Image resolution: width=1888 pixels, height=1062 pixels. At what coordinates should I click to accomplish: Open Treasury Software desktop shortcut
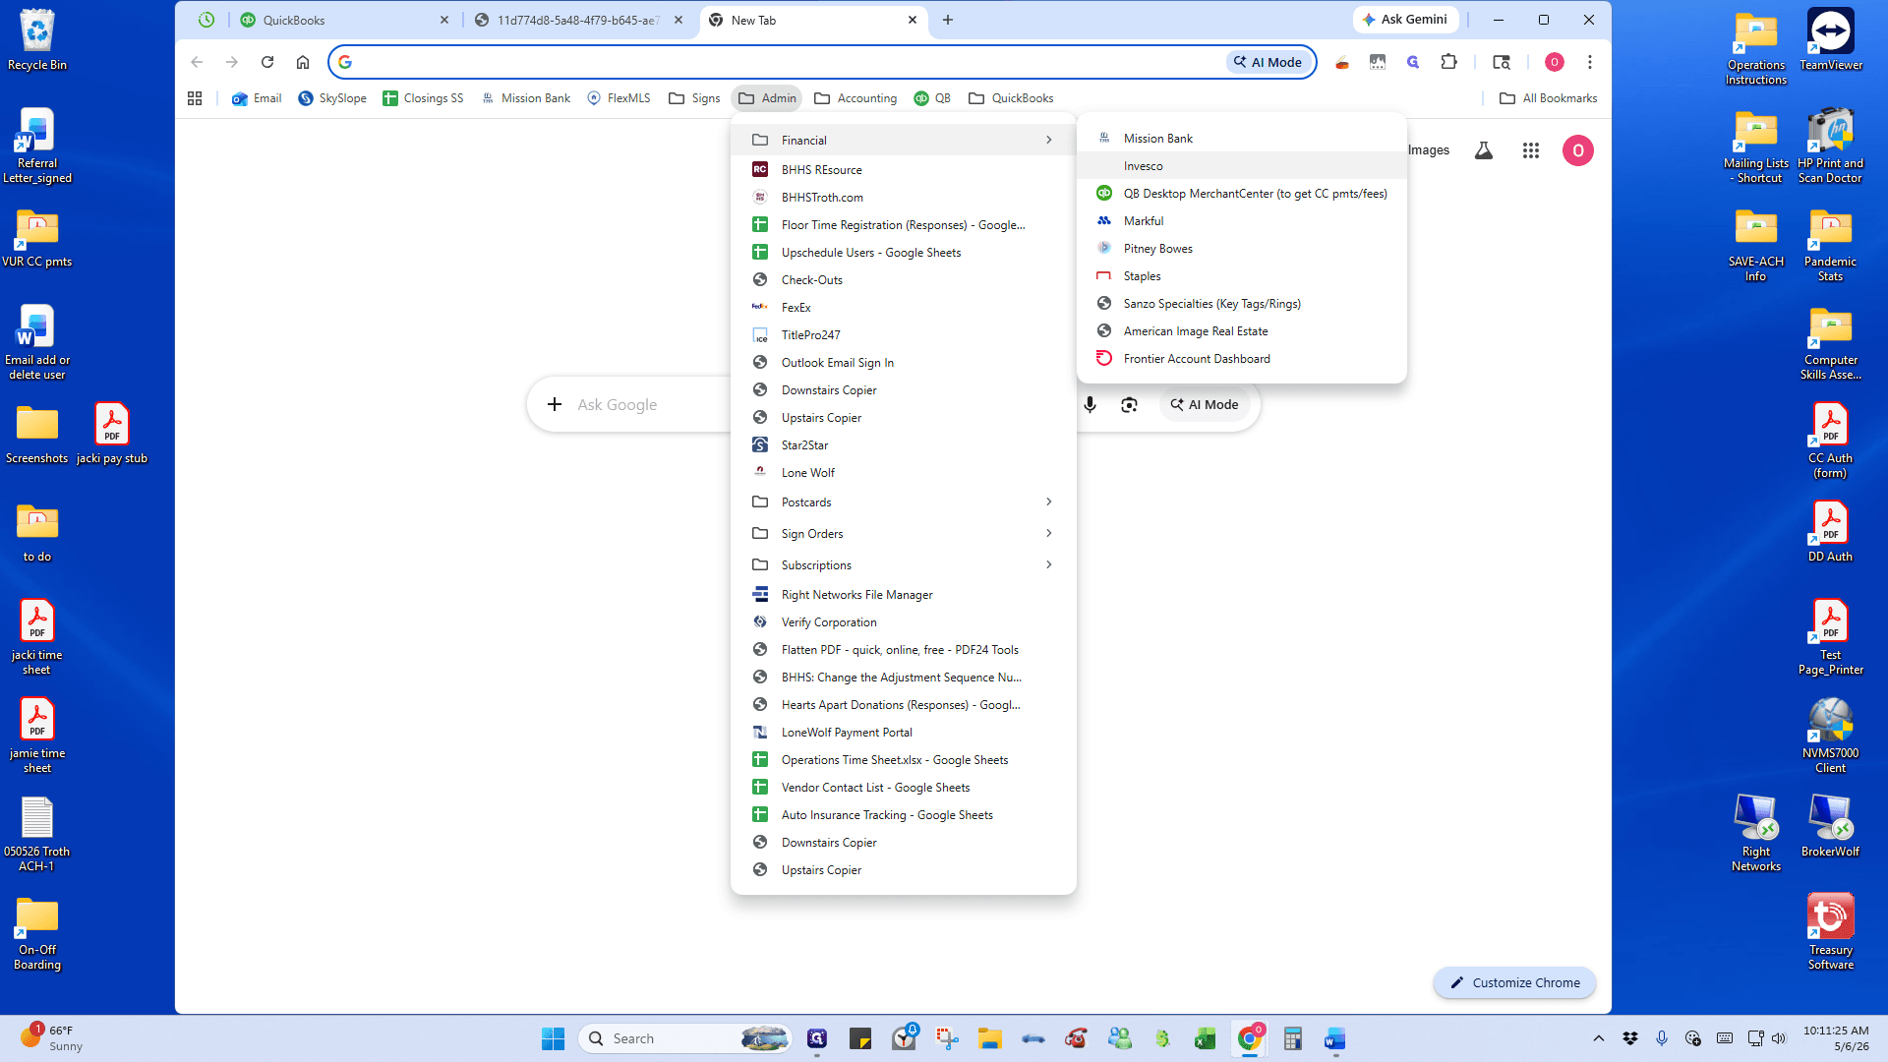tap(1830, 932)
